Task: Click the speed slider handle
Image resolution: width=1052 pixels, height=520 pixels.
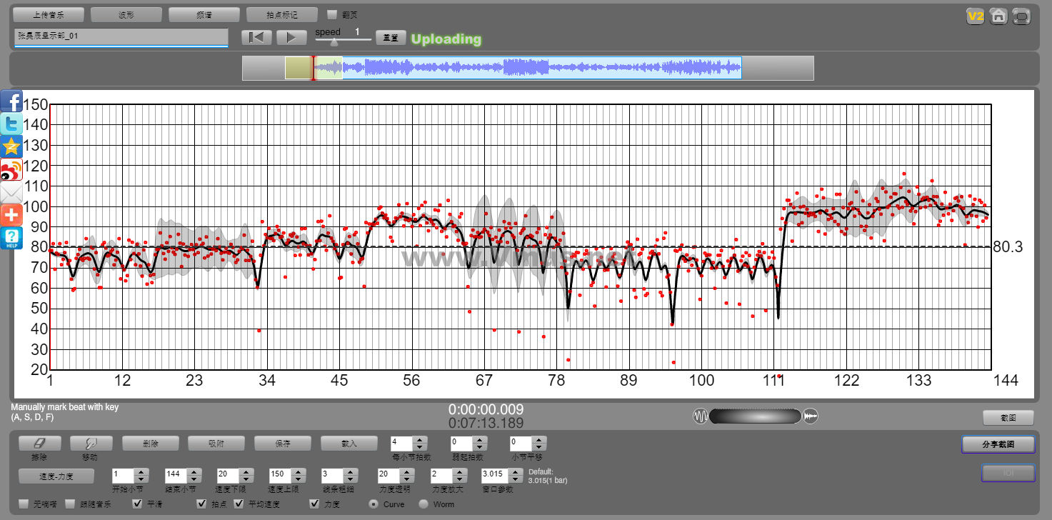Action: [334, 42]
